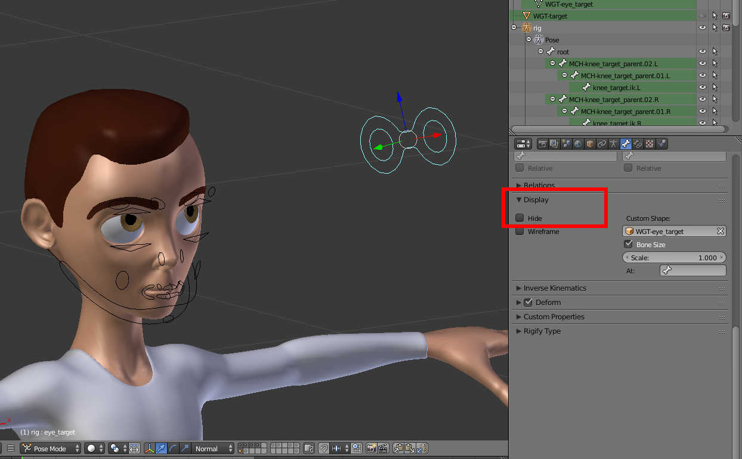Open the Pose Mode selector
The image size is (742, 459).
pyautogui.click(x=49, y=448)
